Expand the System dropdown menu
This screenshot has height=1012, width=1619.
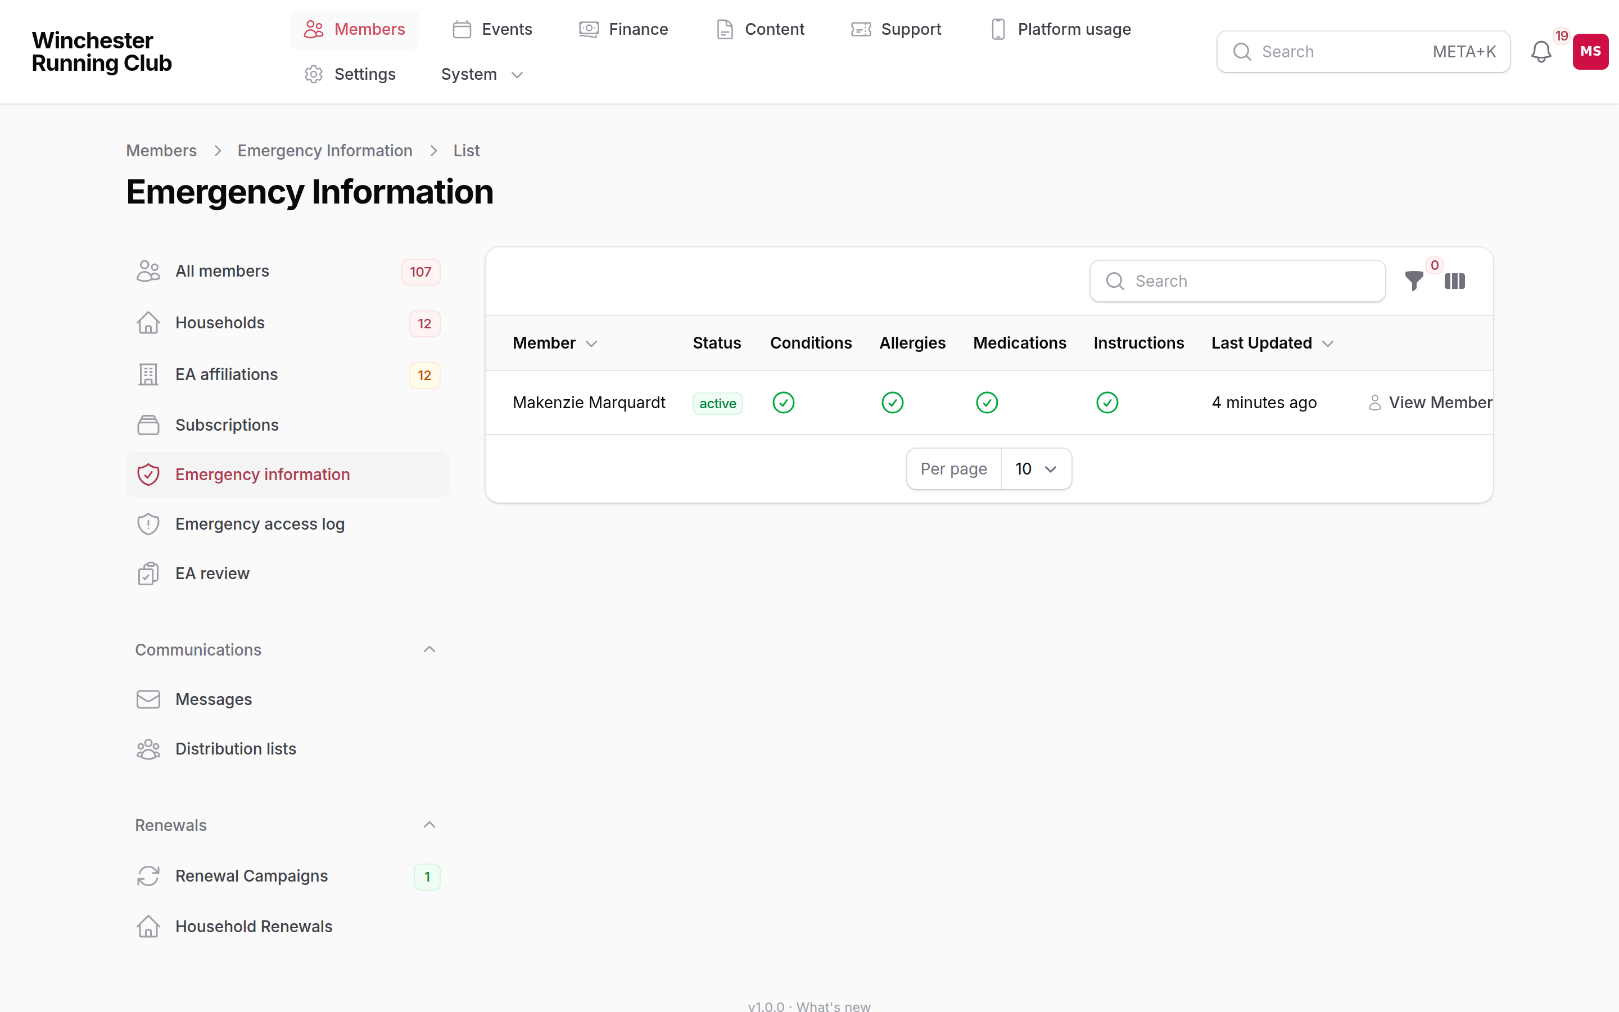click(482, 74)
